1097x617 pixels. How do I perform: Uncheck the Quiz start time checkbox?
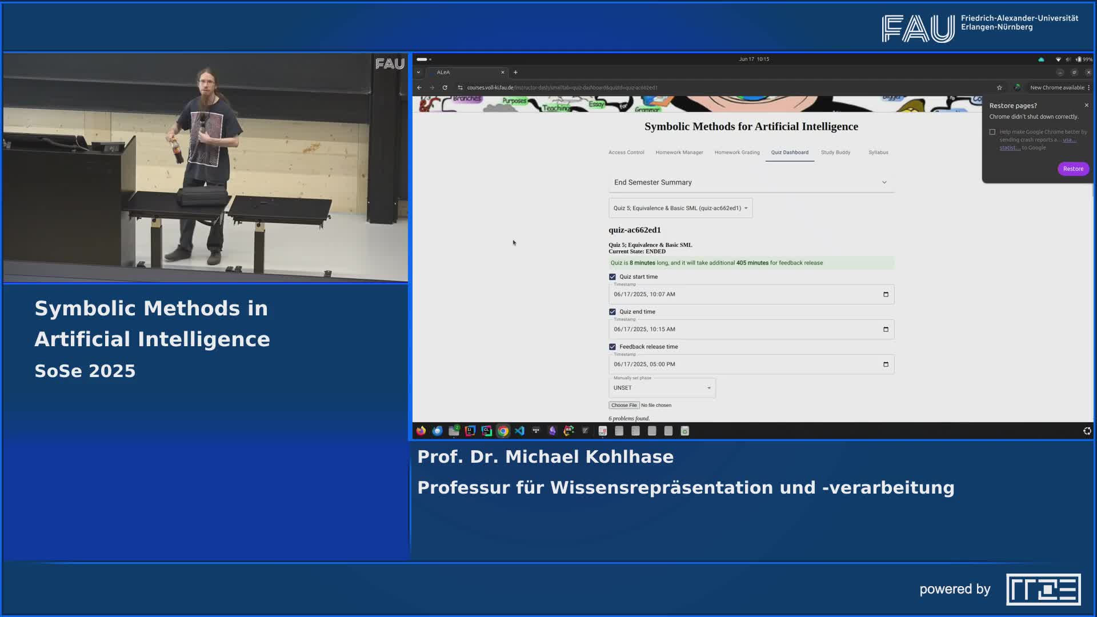click(x=612, y=277)
